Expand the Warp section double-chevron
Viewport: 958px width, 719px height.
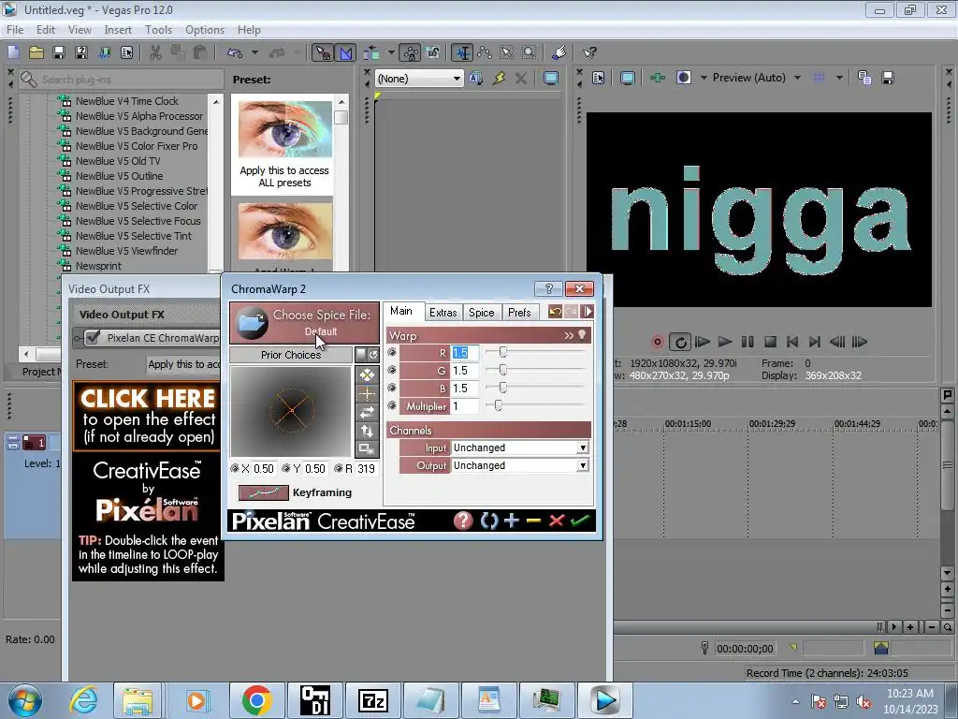pyautogui.click(x=569, y=336)
